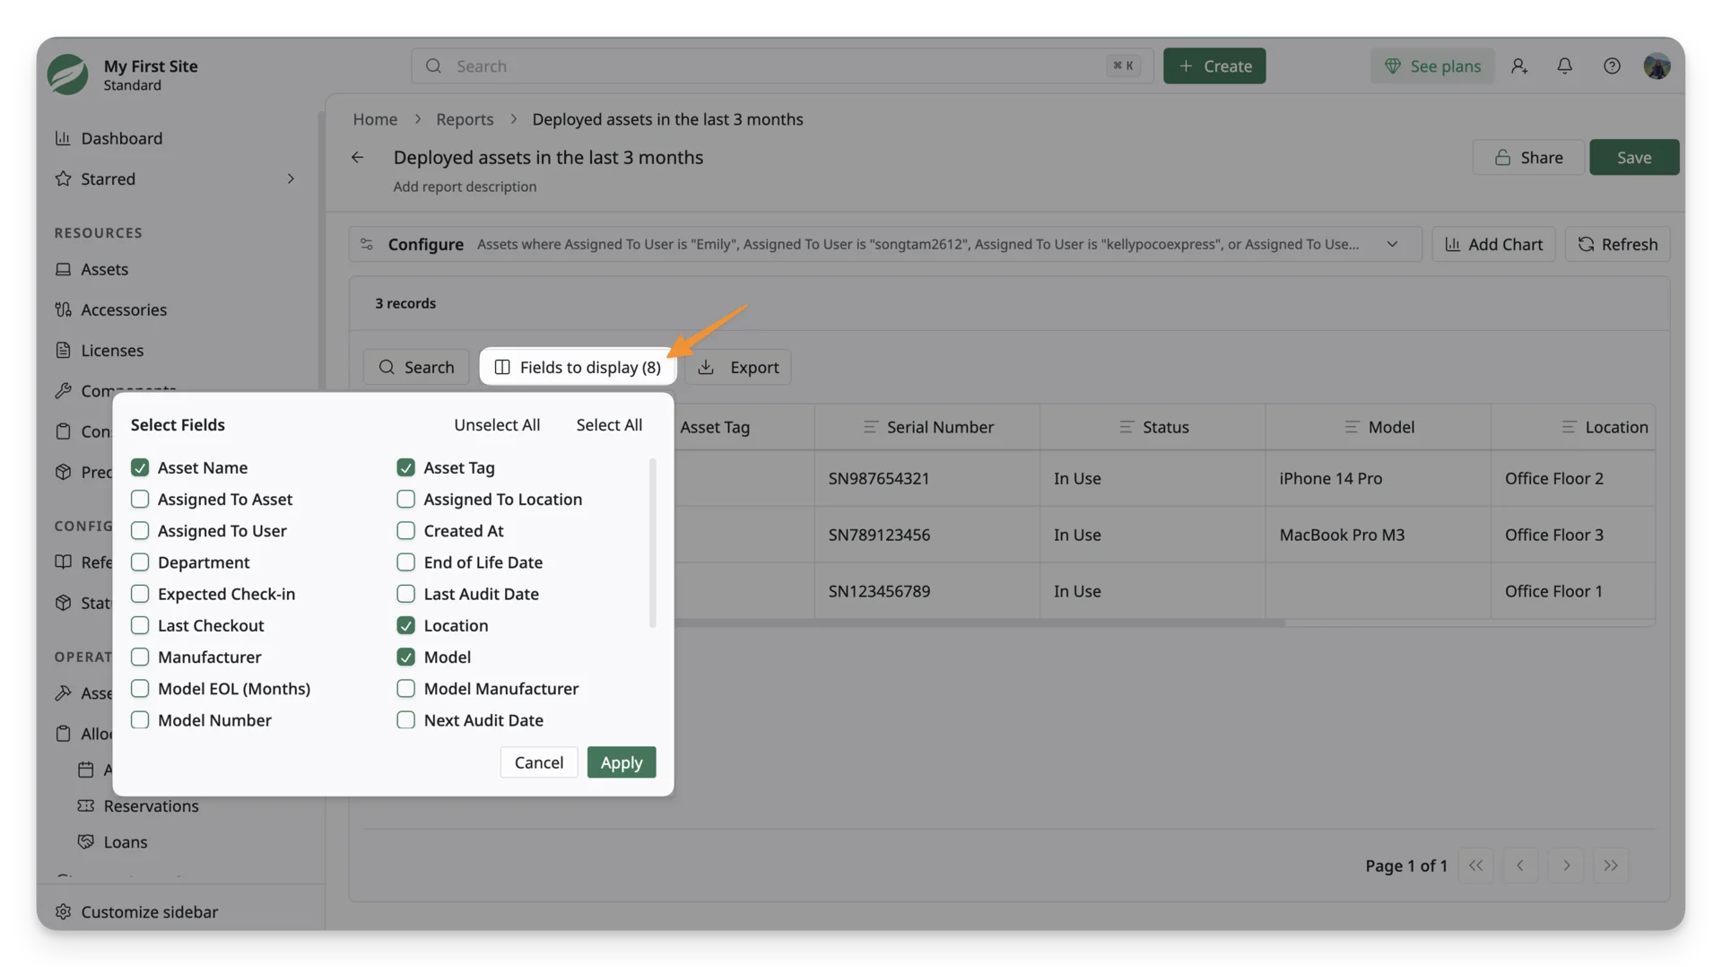Click the Share button
This screenshot has height=967, width=1722.
pos(1528,158)
